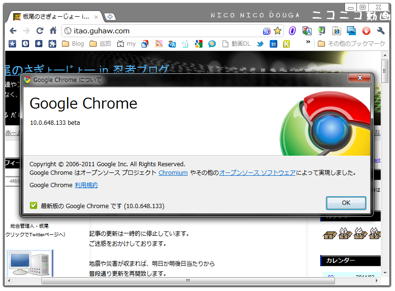
Task: Click the cats in boxes image
Action: pyautogui.click(x=352, y=233)
